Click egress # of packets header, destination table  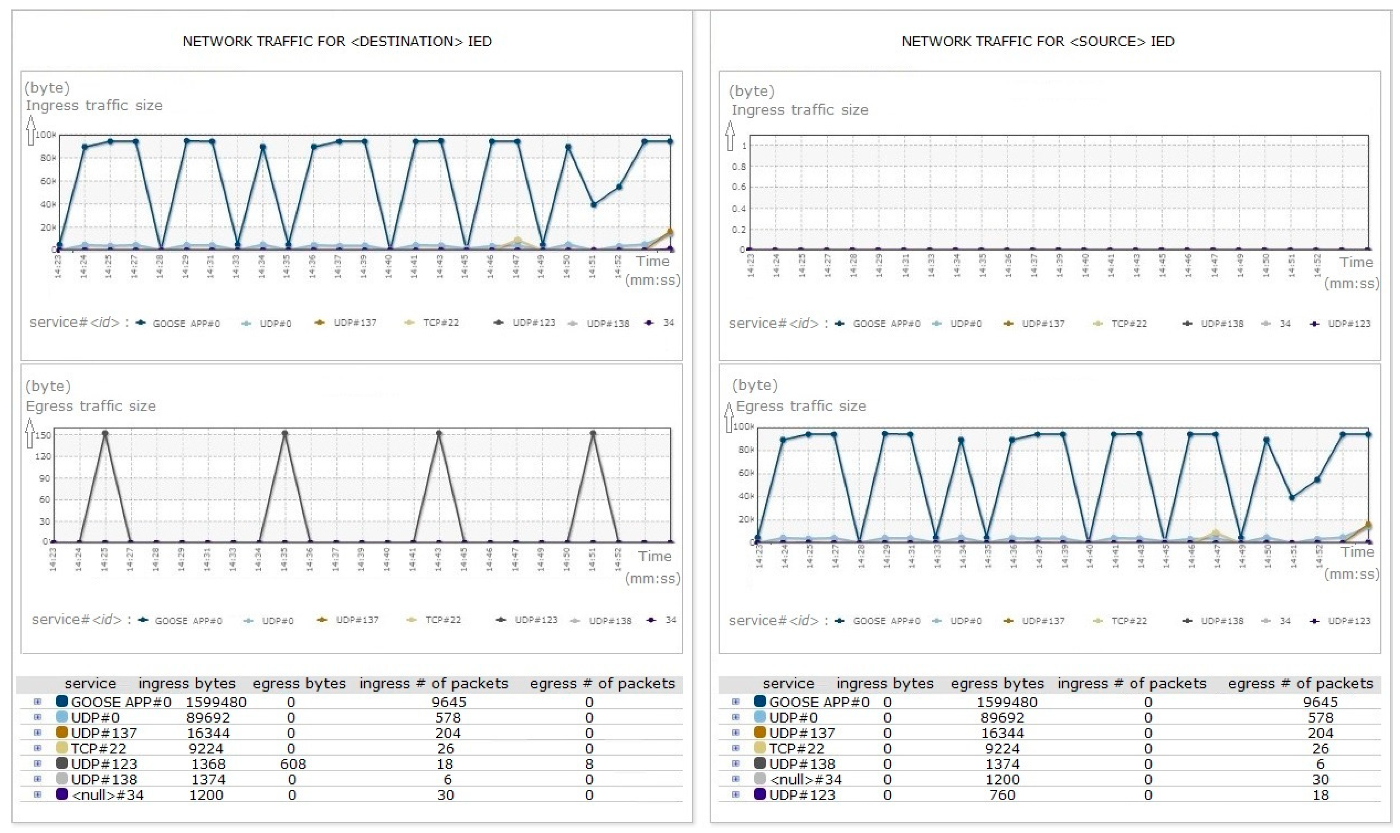tap(602, 684)
